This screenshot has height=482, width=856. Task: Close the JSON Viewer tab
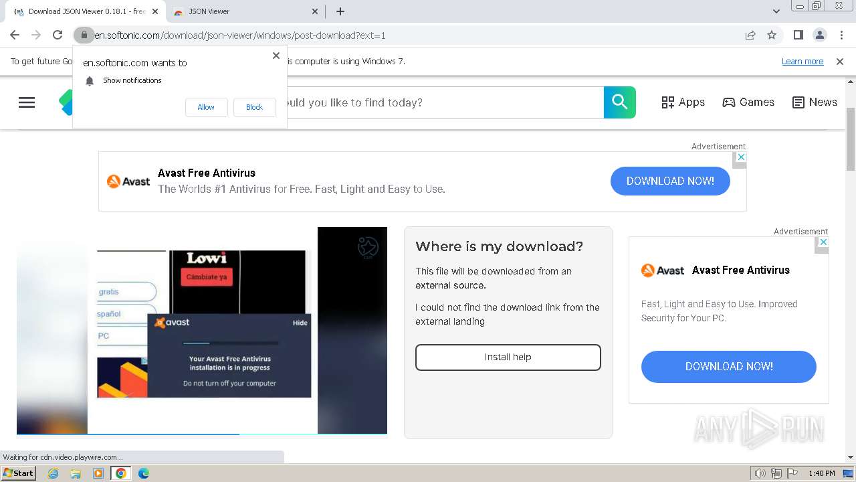316,11
